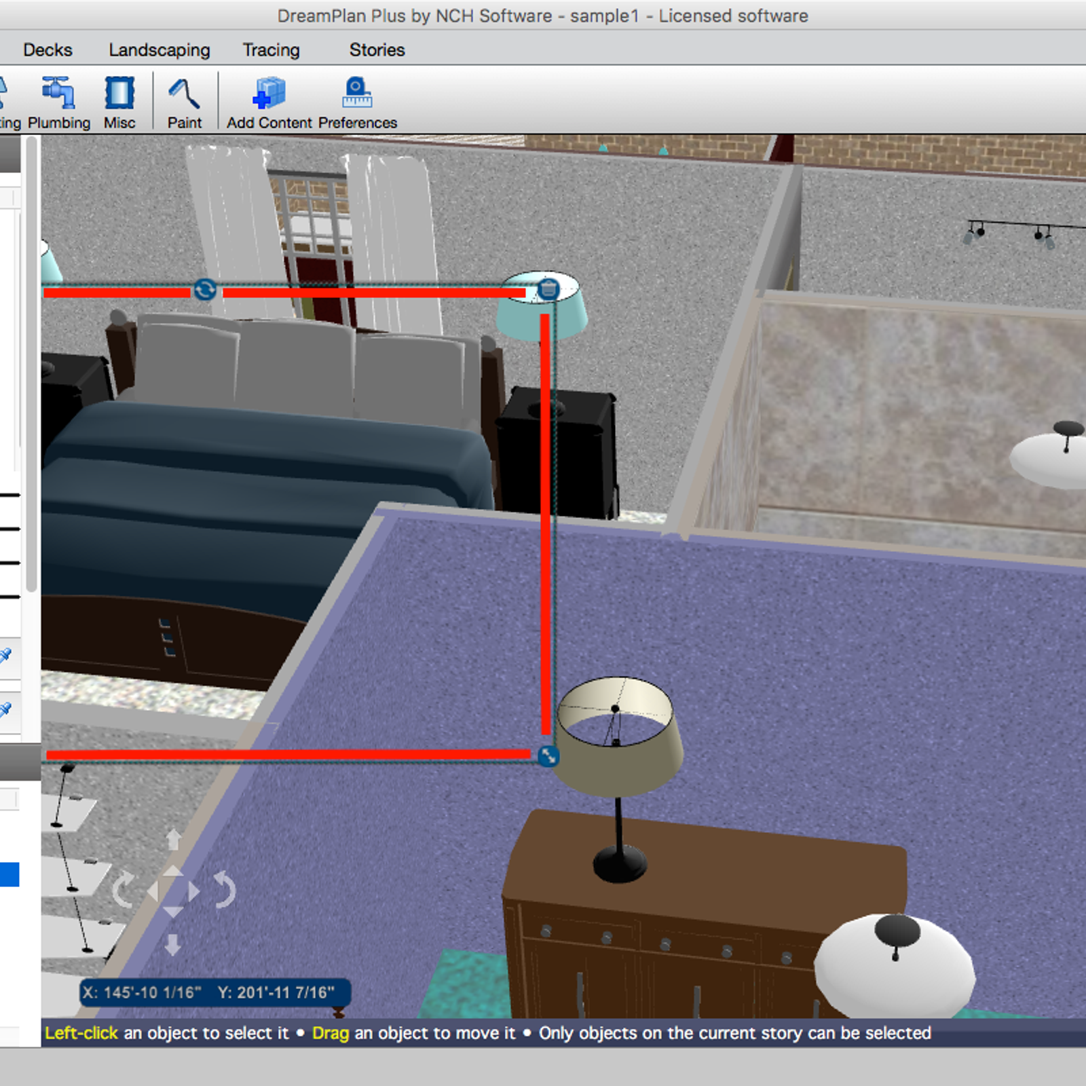1086x1086 pixels.
Task: Click the trash delete handle on selection
Action: pos(548,289)
